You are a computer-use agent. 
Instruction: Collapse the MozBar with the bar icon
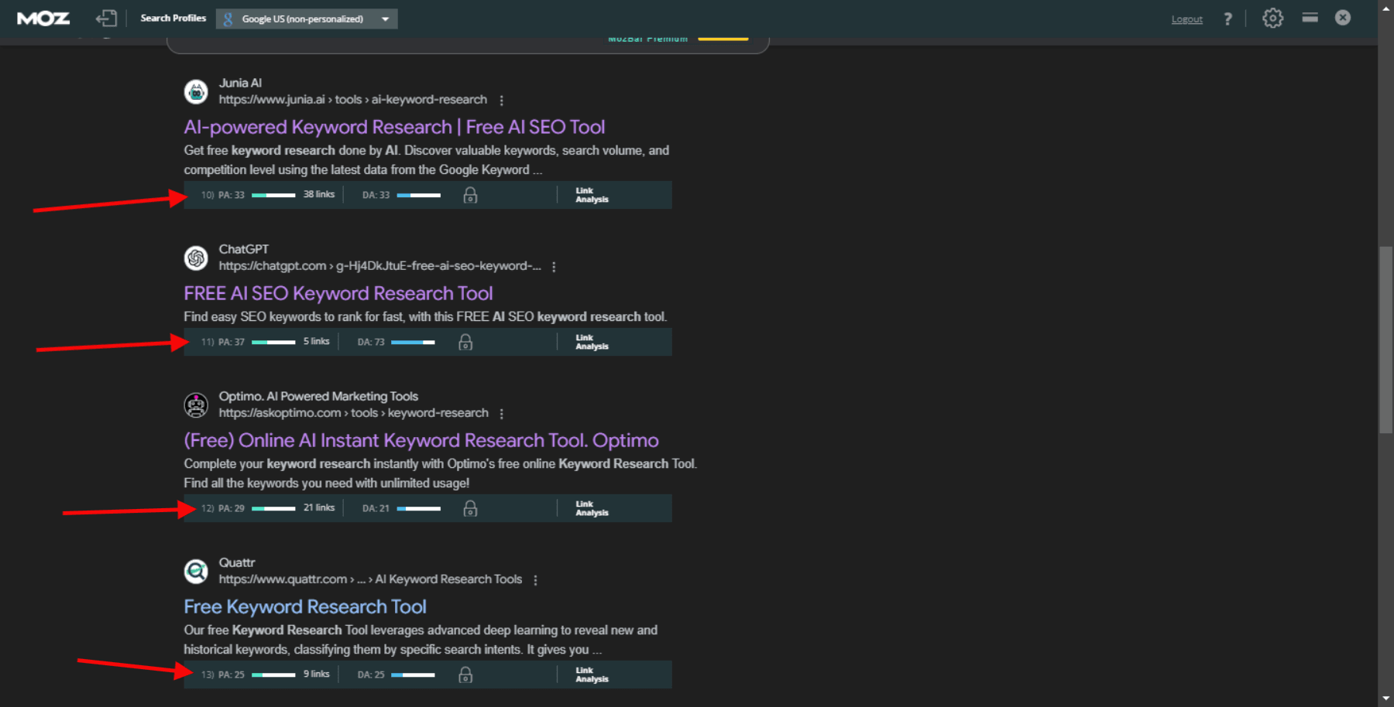coord(1310,17)
